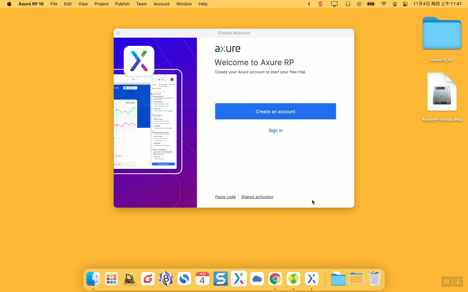
Task: Click the play circle menu bar icon
Action: 359,4
